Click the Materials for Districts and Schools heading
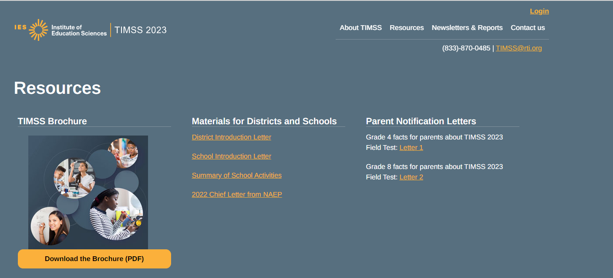Screen dimensions: 613x278 click(x=264, y=121)
